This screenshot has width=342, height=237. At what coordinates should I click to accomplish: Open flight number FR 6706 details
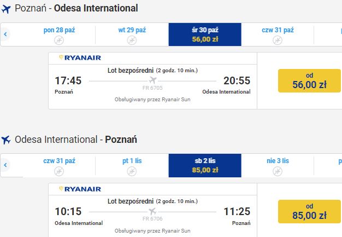click(152, 218)
